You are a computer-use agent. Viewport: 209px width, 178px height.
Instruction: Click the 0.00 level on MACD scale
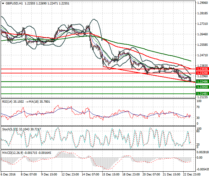(199, 158)
